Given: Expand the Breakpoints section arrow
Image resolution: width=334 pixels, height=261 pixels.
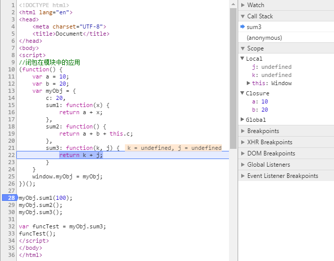Looking at the screenshot, I should (x=243, y=131).
